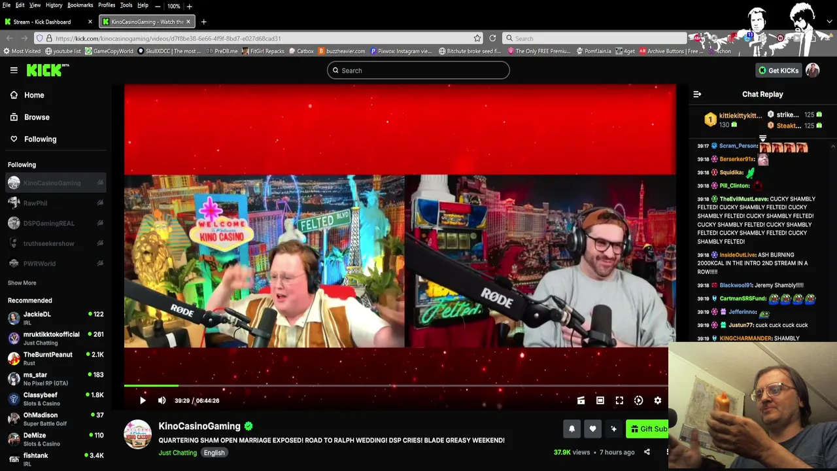Change playback speed icon

click(638, 400)
